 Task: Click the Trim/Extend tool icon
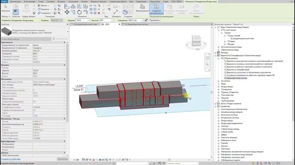tap(85, 12)
